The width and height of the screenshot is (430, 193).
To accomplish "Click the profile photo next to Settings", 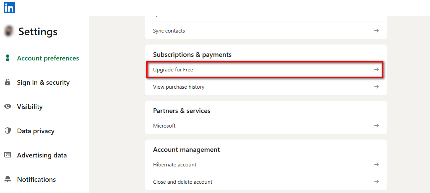I will point(8,31).
